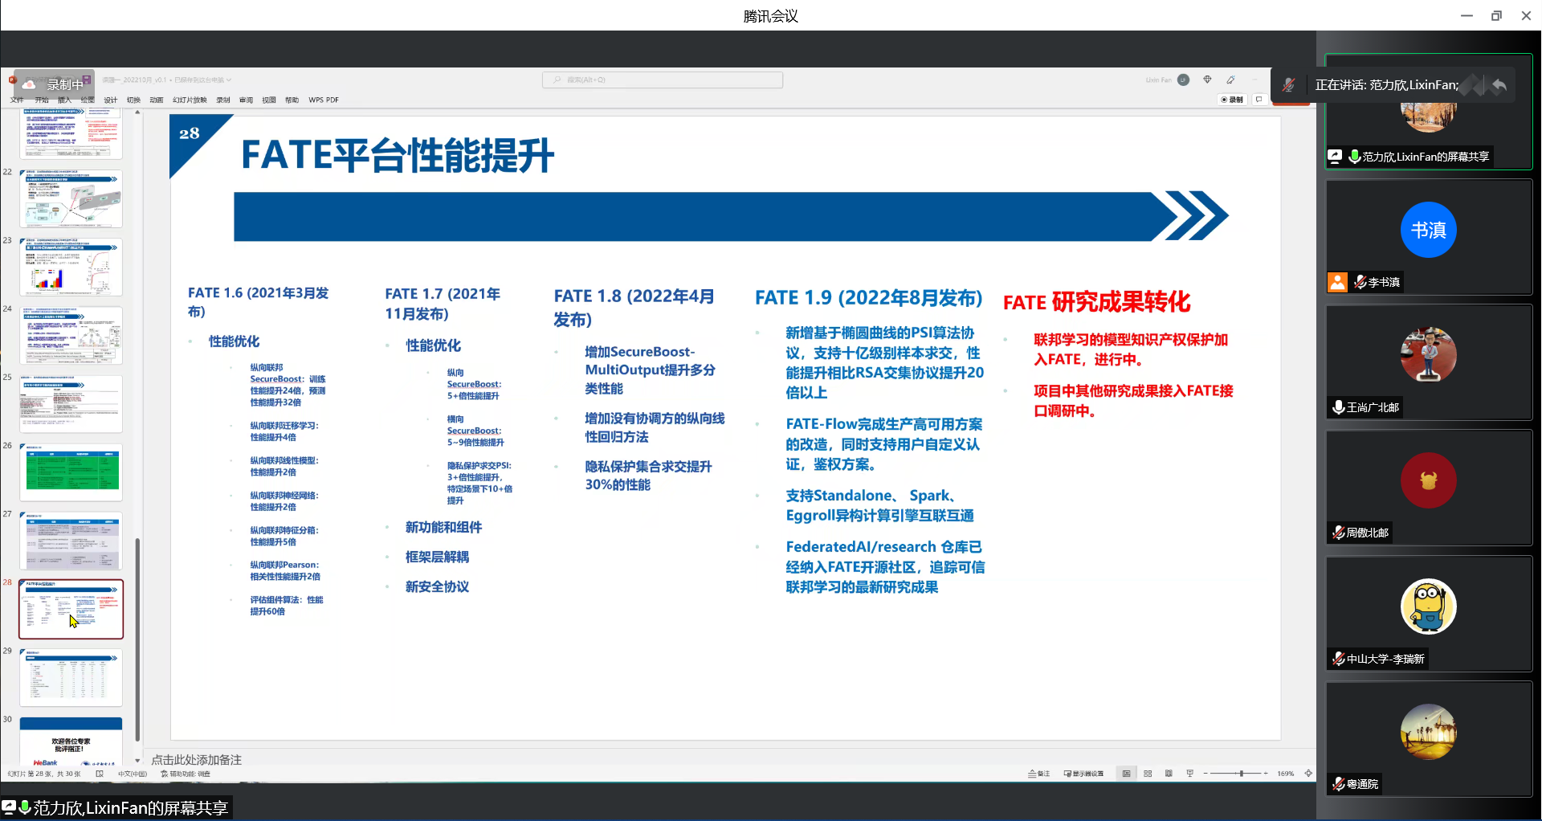Click 王尚广北邮 microphone icon

click(1338, 407)
